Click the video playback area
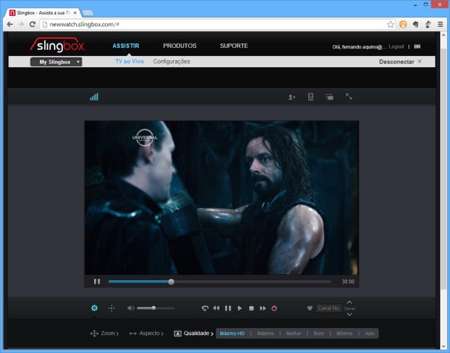The width and height of the screenshot is (450, 353). (x=222, y=198)
